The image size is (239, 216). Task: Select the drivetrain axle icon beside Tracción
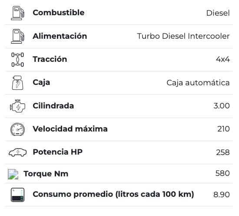[17, 59]
